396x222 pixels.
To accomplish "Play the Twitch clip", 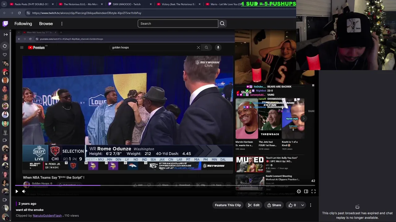I will (17, 191).
